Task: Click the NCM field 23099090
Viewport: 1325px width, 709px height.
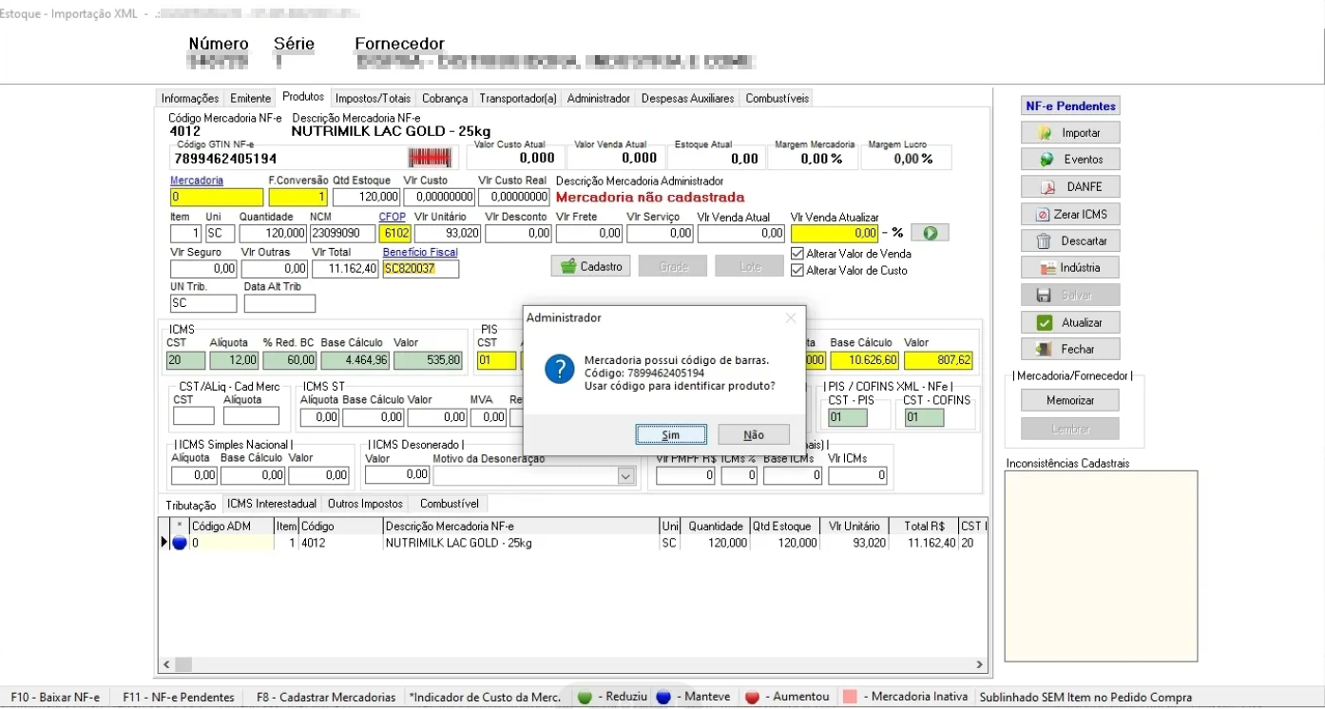Action: pyautogui.click(x=342, y=233)
